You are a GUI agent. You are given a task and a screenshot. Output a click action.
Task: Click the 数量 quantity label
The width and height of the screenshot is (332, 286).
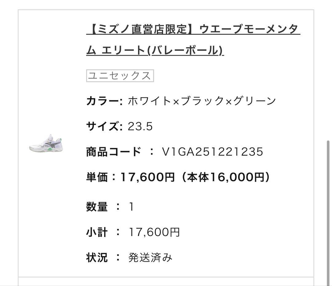97,207
